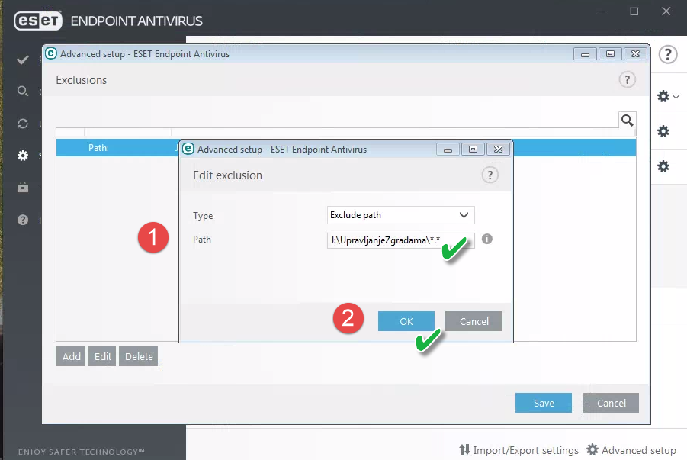Open Help question icon in sidebar
The height and width of the screenshot is (460, 687).
(23, 220)
